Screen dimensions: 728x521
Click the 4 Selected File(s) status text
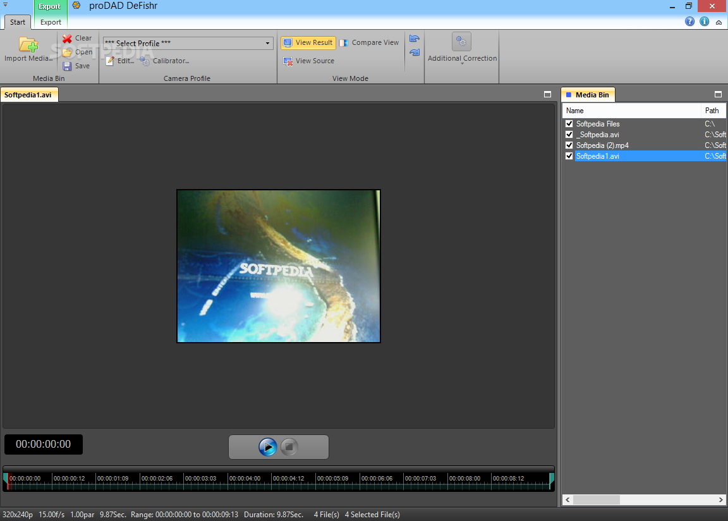click(372, 515)
